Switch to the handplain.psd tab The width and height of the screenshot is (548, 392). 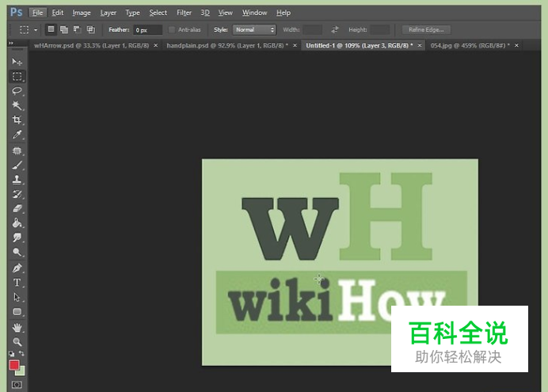pyautogui.click(x=227, y=45)
